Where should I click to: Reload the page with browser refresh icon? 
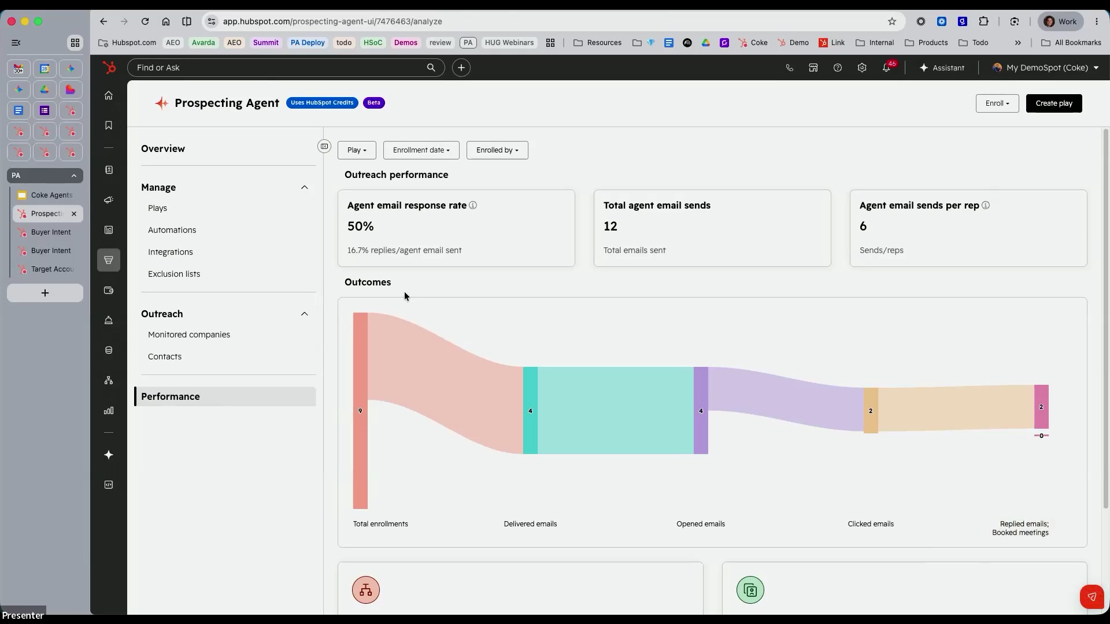pyautogui.click(x=145, y=21)
